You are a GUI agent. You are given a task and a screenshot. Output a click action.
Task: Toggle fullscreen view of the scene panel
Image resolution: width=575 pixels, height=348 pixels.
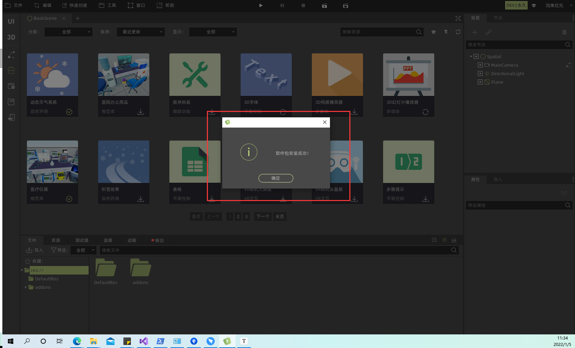458,18
